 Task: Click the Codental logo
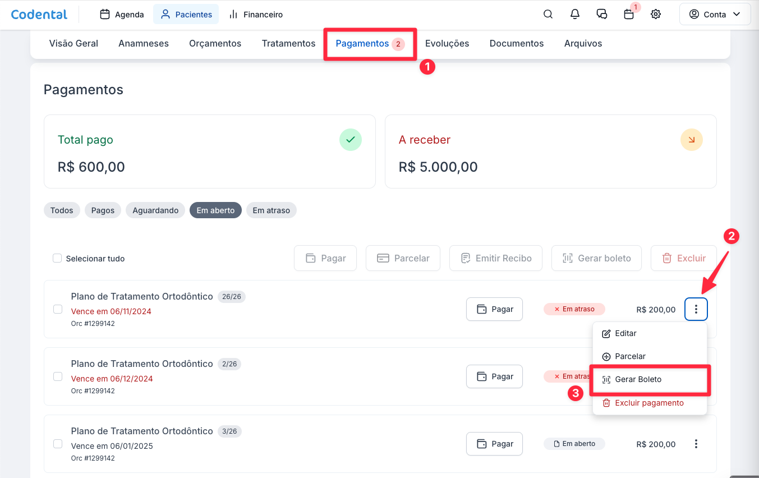pos(39,15)
